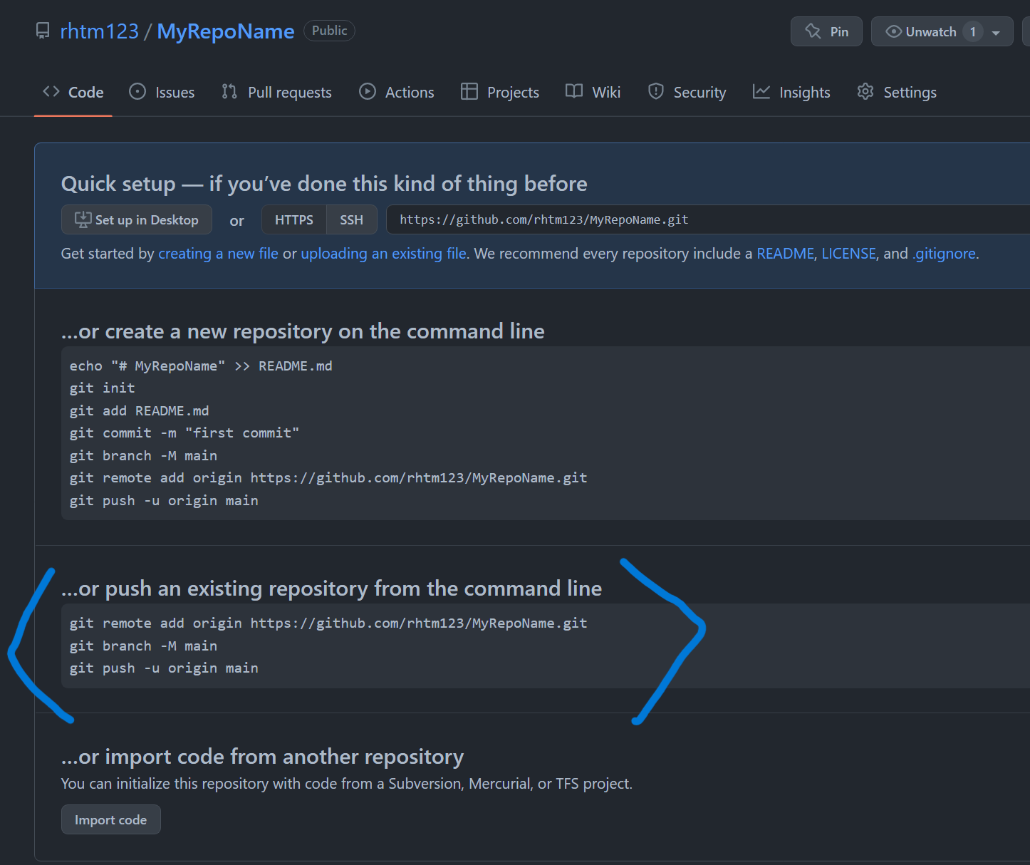Image resolution: width=1030 pixels, height=865 pixels.
Task: Click the echo "# MyRepoName" >> README.md line
Action: point(201,366)
